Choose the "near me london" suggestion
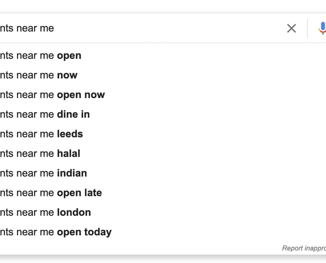The height and width of the screenshot is (263, 326). [x=45, y=212]
